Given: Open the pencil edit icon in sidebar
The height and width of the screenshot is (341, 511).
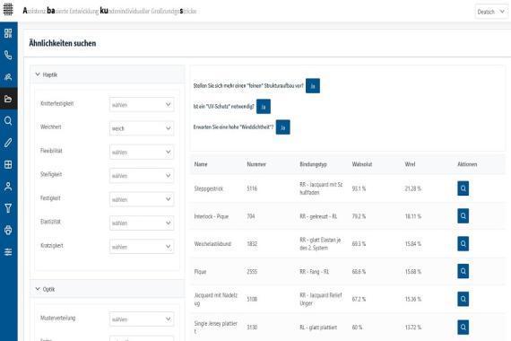Looking at the screenshot, I should click(x=8, y=143).
